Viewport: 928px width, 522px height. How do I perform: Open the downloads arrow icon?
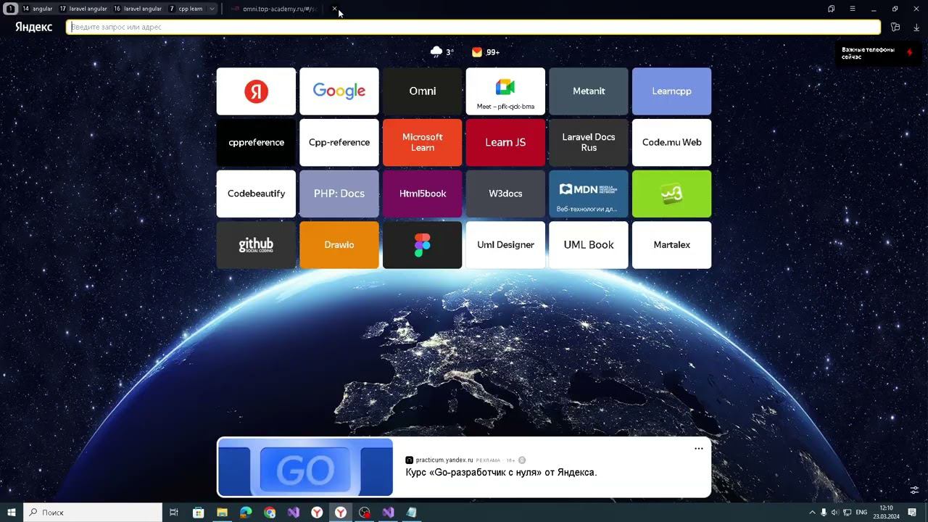pos(916,28)
